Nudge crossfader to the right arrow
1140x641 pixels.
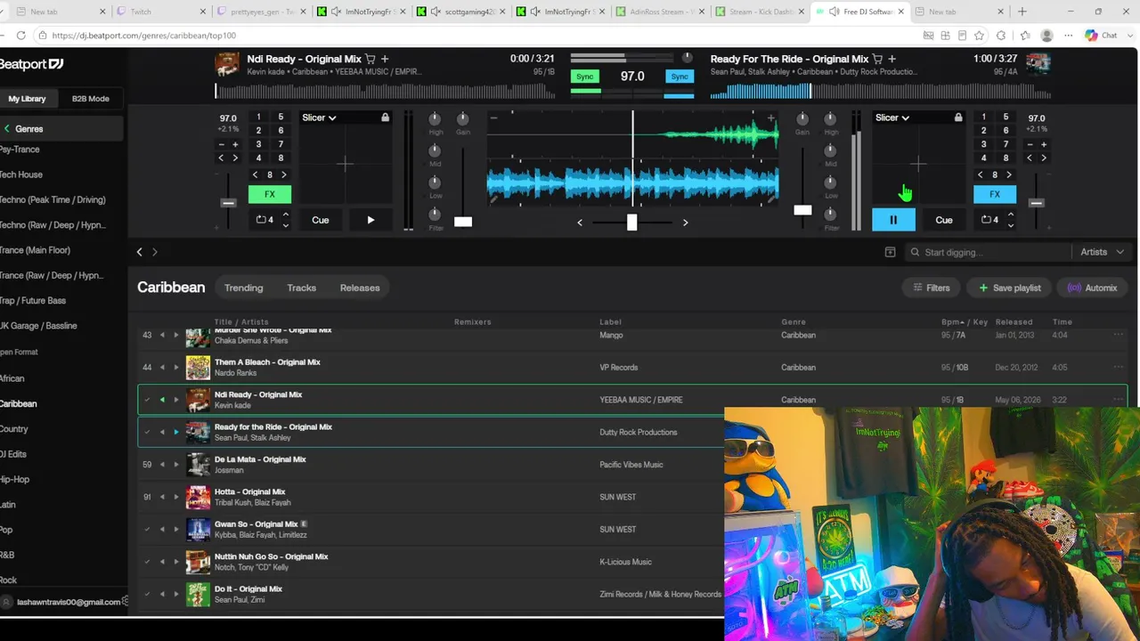pyautogui.click(x=685, y=223)
